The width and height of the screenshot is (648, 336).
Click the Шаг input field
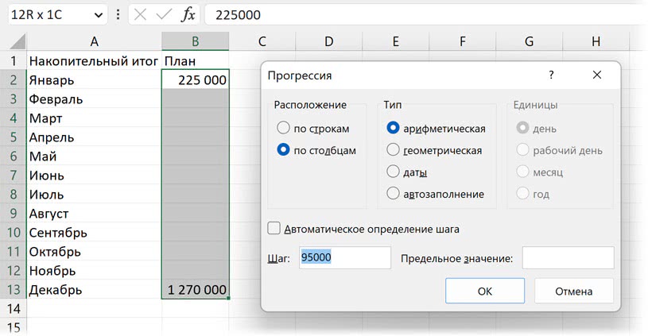[344, 257]
